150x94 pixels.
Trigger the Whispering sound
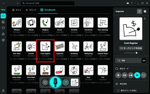(x=88, y=46)
